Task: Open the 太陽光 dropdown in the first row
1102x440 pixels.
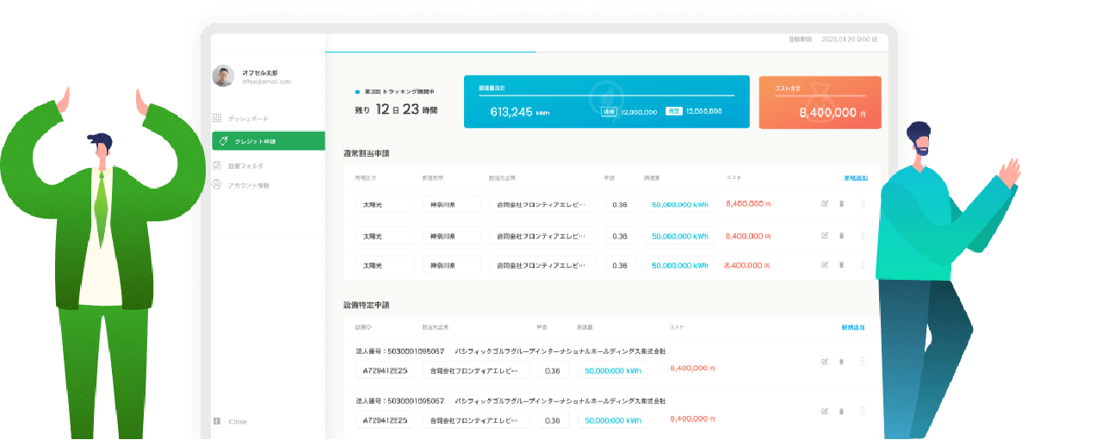Action: coord(385,205)
